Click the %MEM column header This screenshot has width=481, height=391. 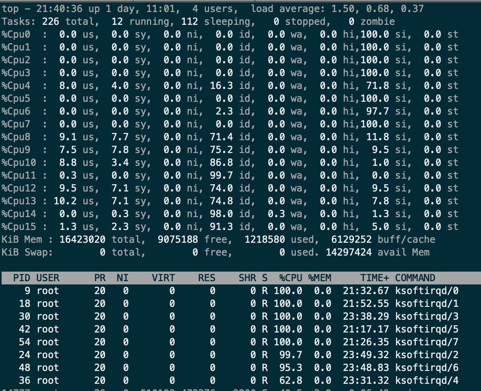click(x=320, y=278)
